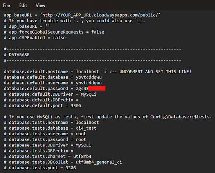Click root on database.tests.password line
Viewport: 215px width, 173px height.
coord(81,139)
